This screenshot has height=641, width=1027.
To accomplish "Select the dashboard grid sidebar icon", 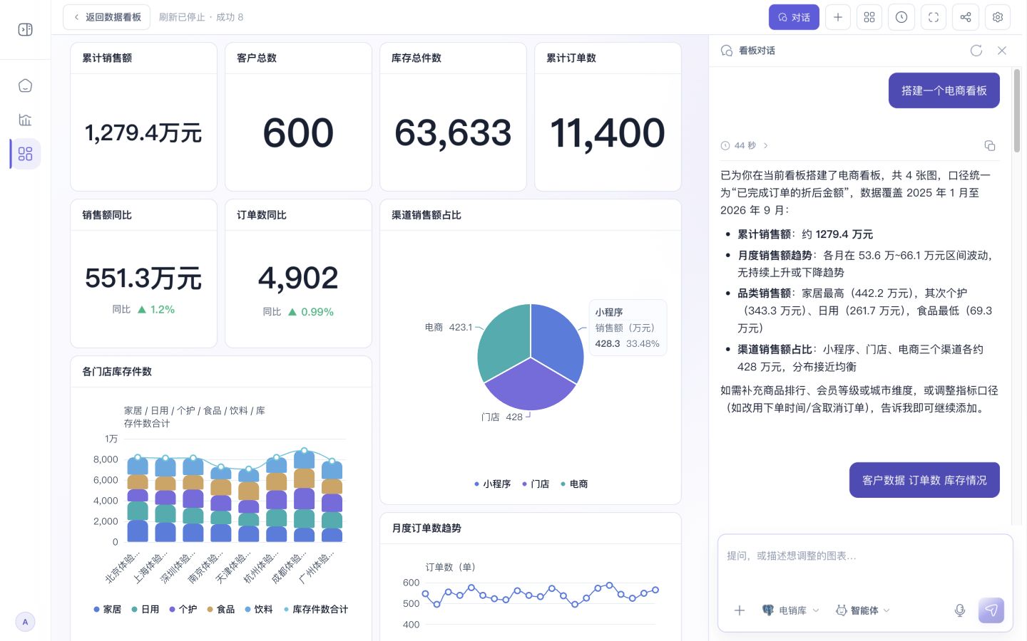I will (x=25, y=154).
